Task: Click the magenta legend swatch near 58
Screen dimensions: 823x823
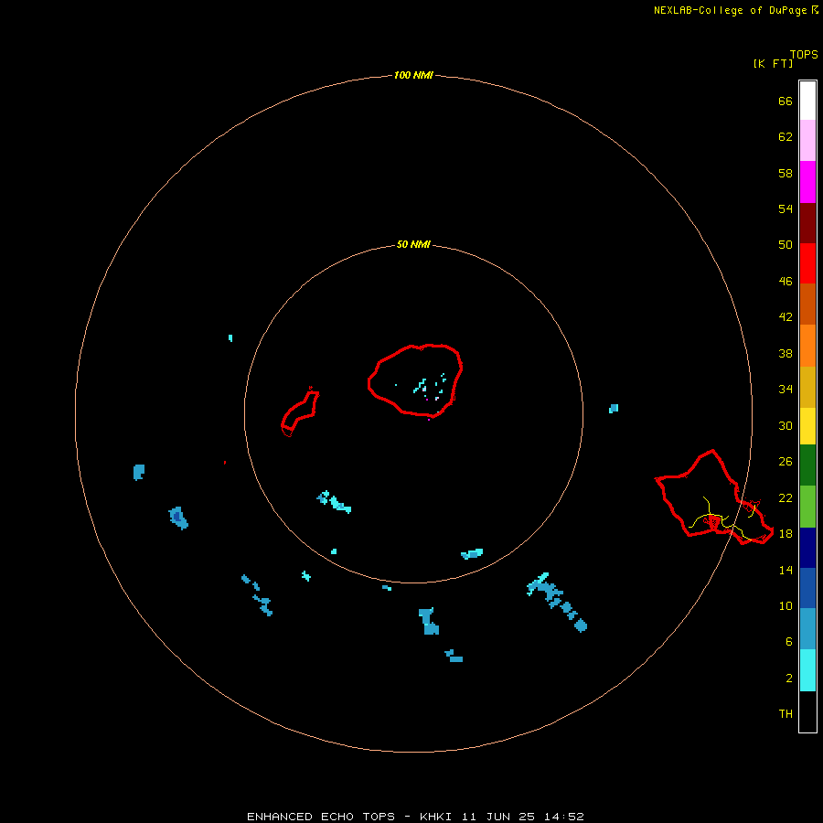Action: [x=807, y=182]
